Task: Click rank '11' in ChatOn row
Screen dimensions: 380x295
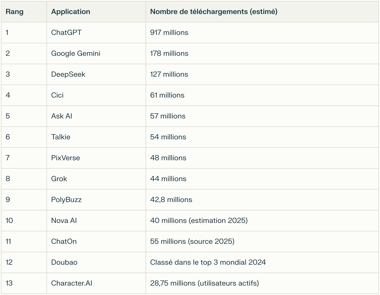Action: coord(8,242)
